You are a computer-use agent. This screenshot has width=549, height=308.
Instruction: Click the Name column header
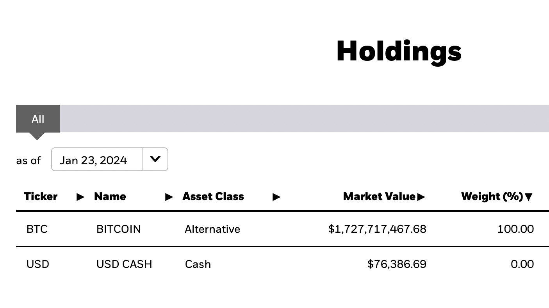click(x=110, y=196)
